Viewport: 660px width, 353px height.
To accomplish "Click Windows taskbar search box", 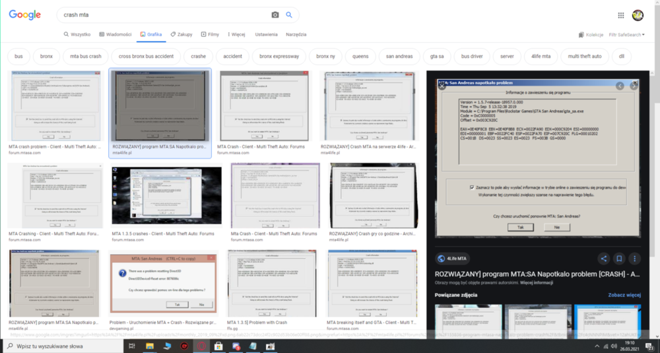I will click(x=62, y=346).
